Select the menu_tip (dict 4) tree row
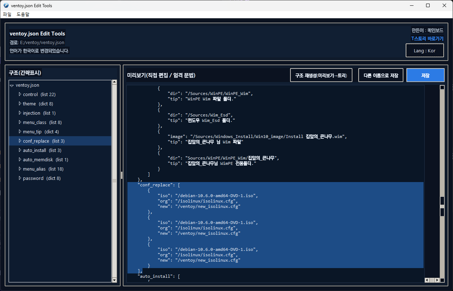This screenshot has height=291, width=453. point(60,132)
